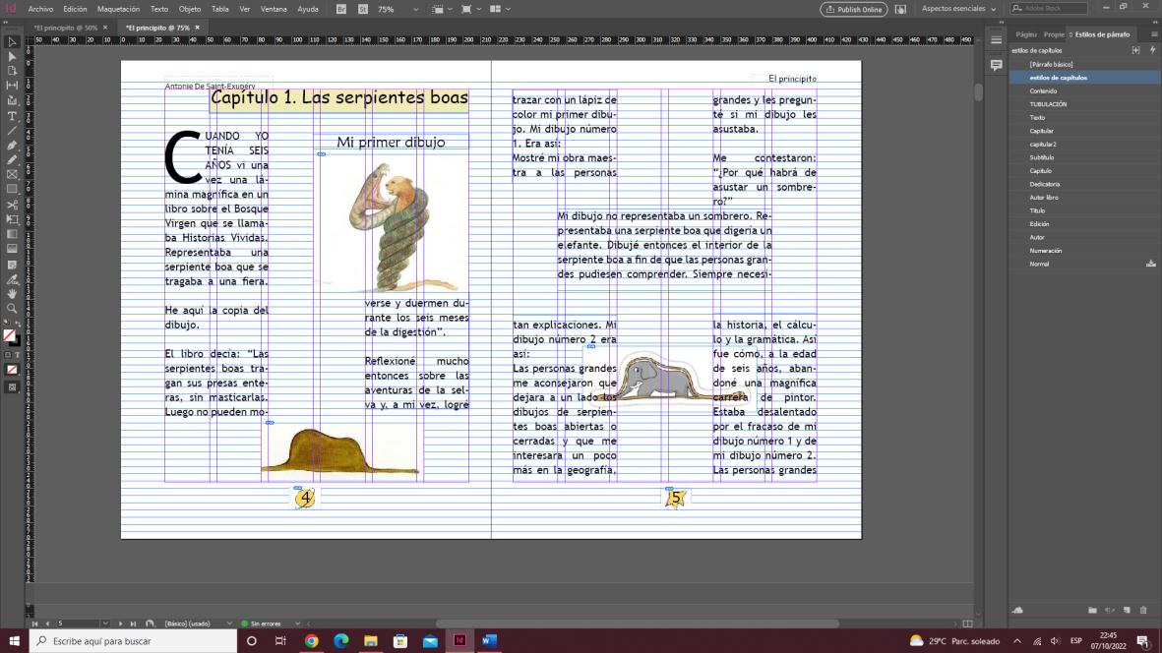Open the view options dropdown
Viewport: 1162px width, 653px height.
pos(442,9)
